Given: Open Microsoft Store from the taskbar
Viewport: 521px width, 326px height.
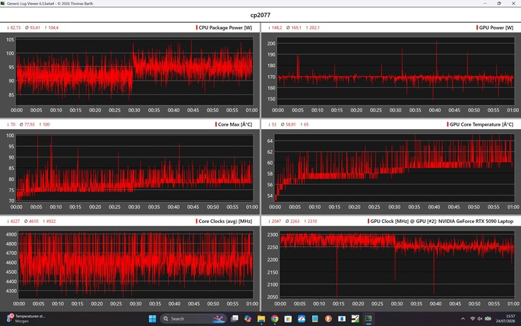Looking at the screenshot, I should click(x=288, y=319).
